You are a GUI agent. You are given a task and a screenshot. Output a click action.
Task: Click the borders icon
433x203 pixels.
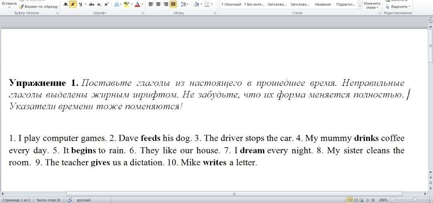[207, 4]
